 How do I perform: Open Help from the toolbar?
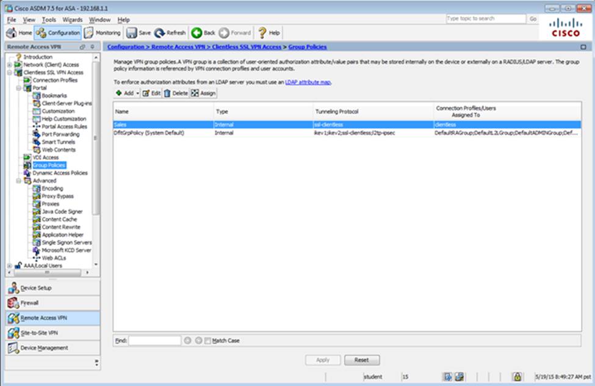pos(269,33)
